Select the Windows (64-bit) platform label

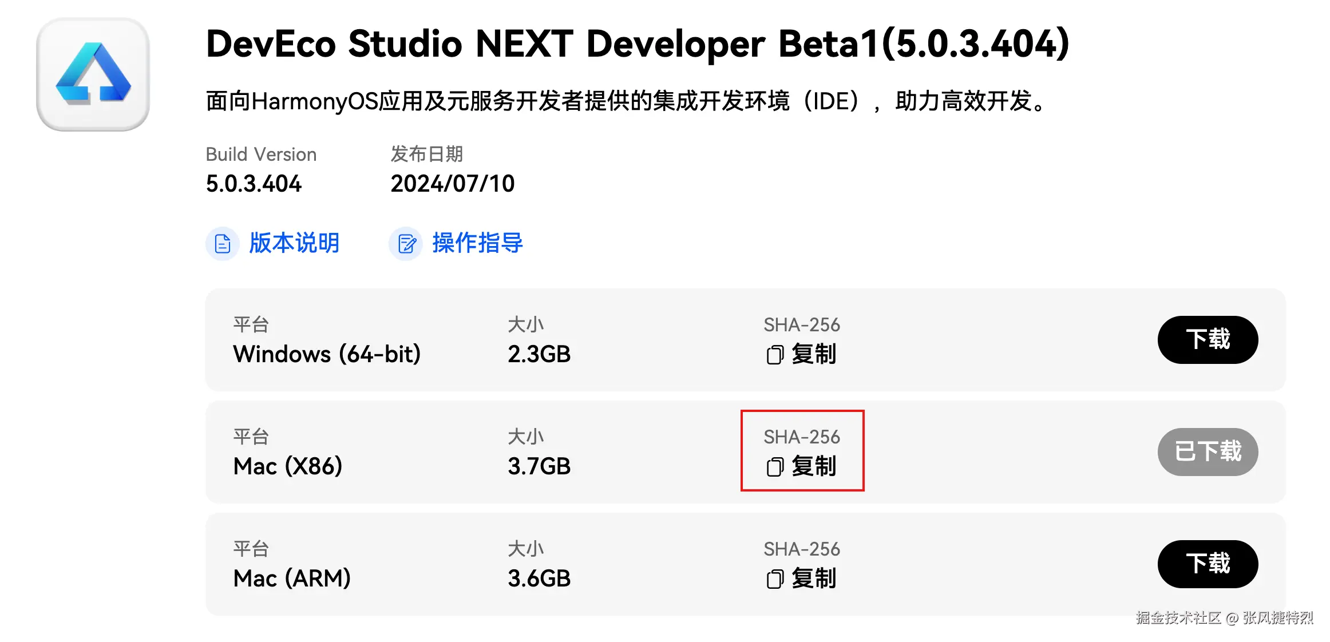tap(327, 354)
